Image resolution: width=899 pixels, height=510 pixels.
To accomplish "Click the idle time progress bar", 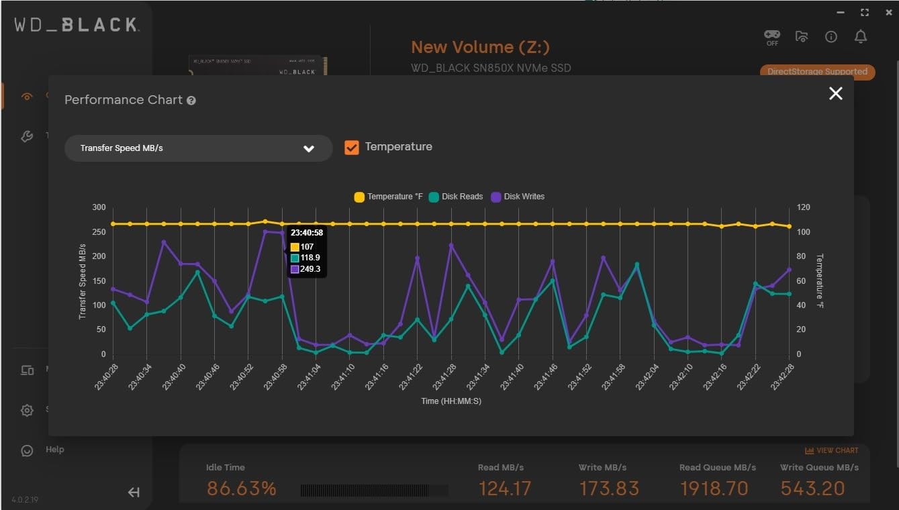I will (374, 491).
